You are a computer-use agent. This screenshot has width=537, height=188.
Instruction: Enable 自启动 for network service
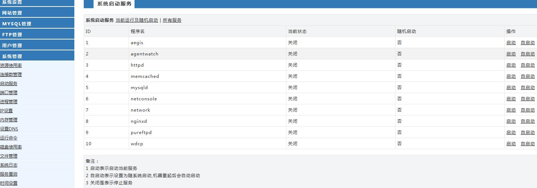[x=528, y=110]
